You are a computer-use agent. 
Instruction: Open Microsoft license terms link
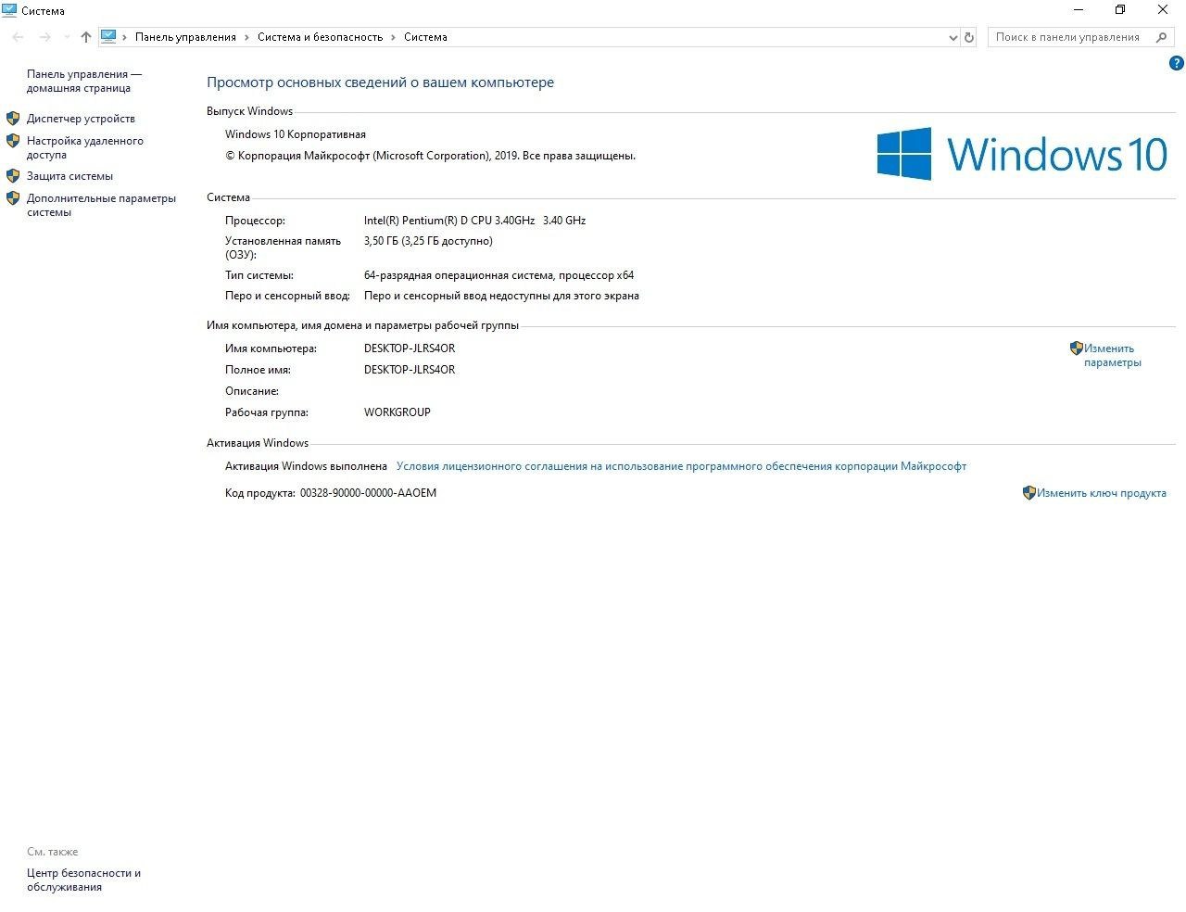(681, 466)
